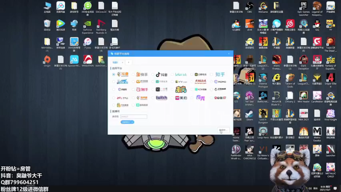This screenshot has height=192, width=341.
Task: Select the YY.com platform radio button
Action: (172, 82)
